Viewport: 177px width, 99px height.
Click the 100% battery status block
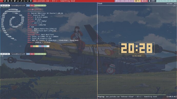[x=152, y=1]
